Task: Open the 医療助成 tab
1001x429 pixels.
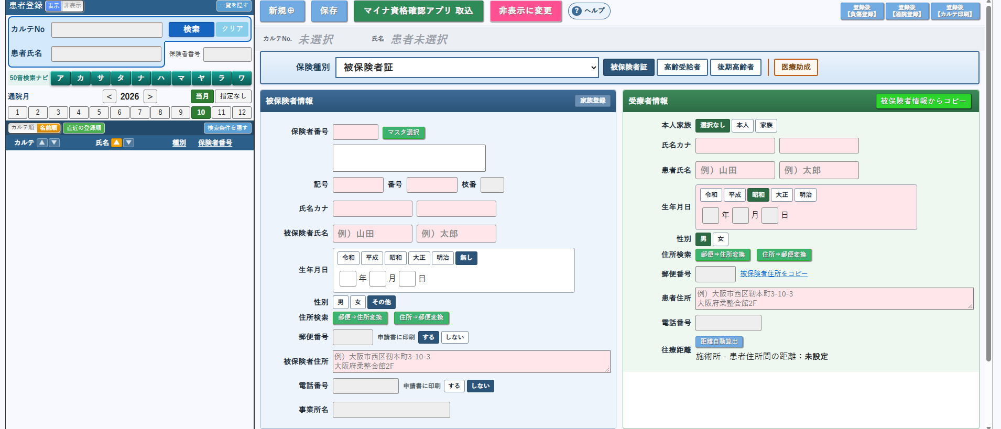Action: point(796,67)
